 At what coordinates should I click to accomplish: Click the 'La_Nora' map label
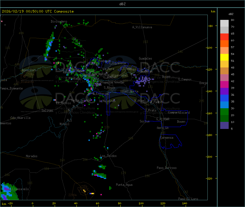click(108, 69)
